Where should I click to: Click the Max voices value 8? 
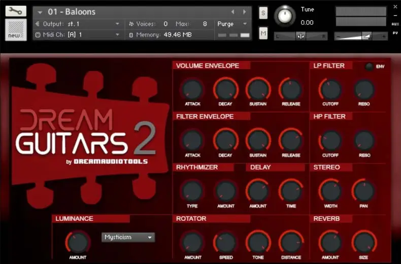[x=205, y=24]
